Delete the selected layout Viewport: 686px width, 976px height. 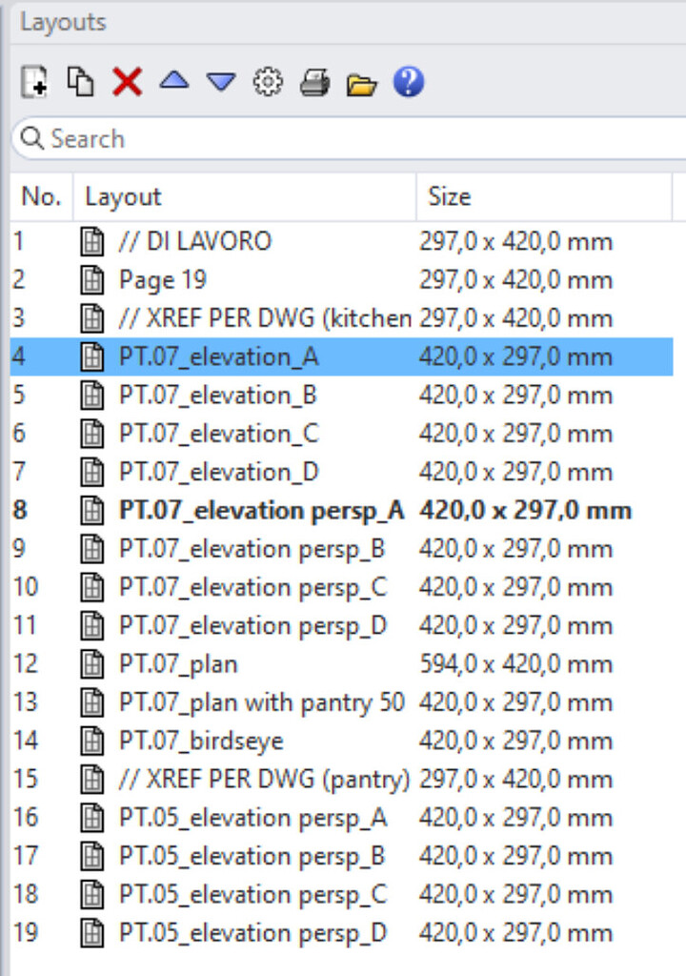coord(127,83)
